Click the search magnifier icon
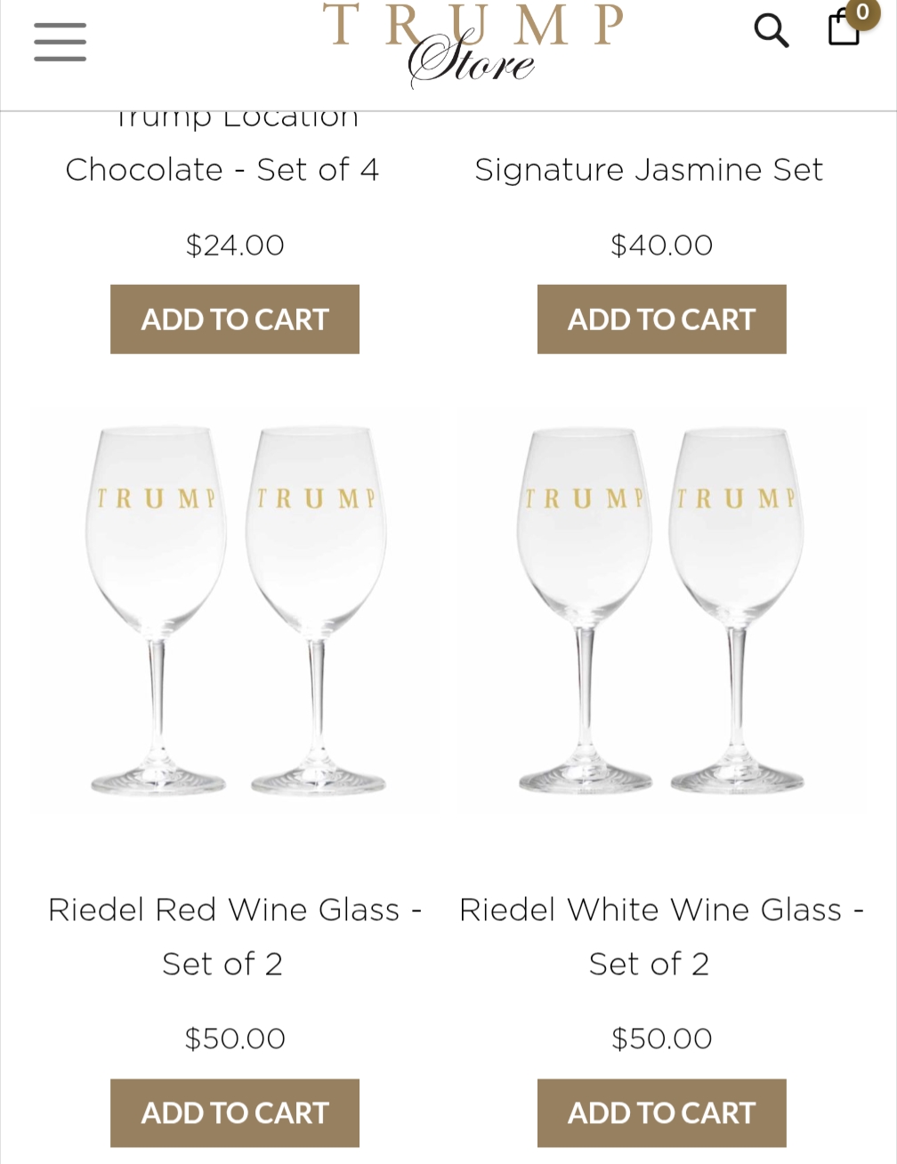The width and height of the screenshot is (897, 1164). [771, 31]
